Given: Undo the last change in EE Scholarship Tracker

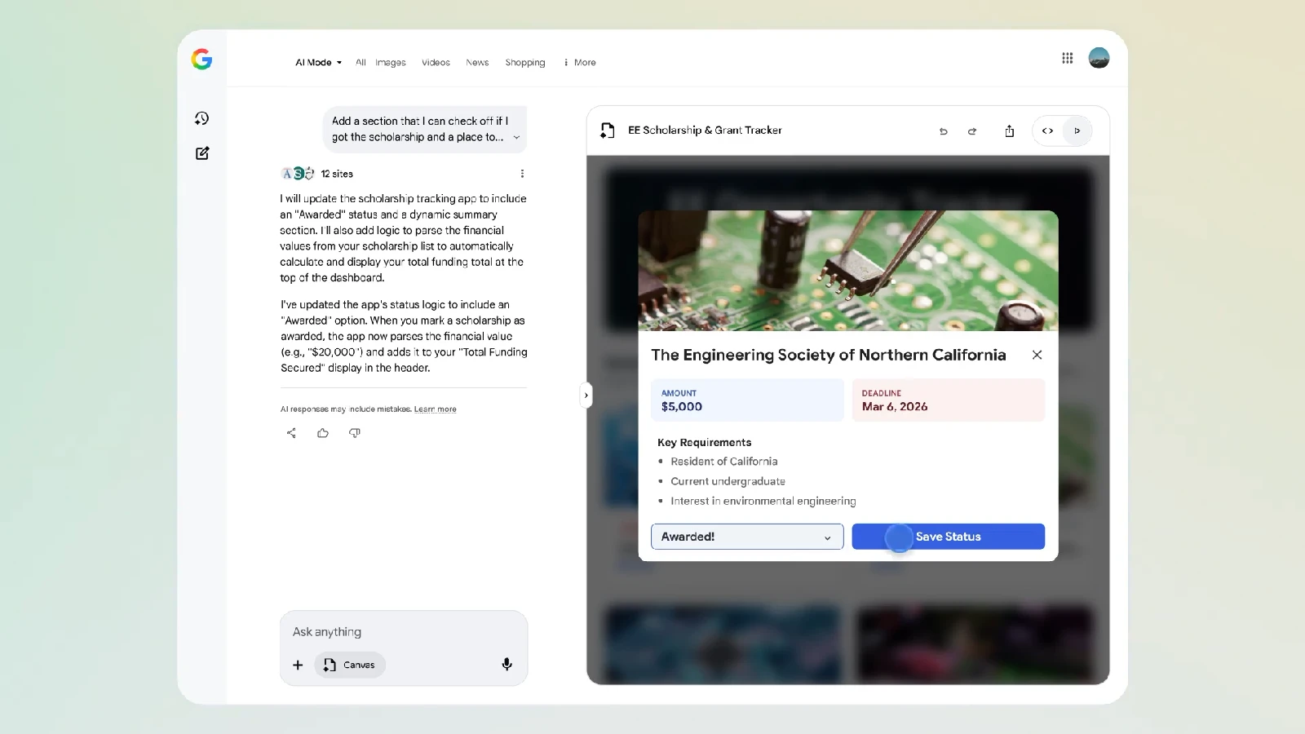Looking at the screenshot, I should pos(944,130).
